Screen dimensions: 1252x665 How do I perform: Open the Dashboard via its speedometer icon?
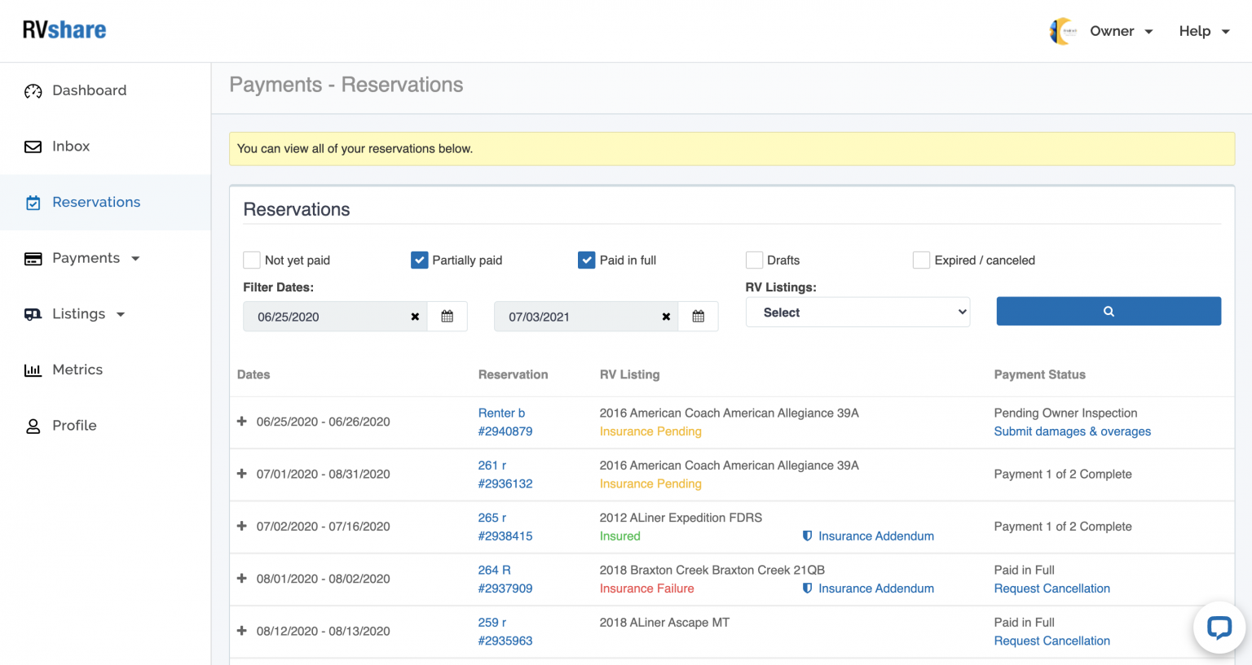point(33,90)
